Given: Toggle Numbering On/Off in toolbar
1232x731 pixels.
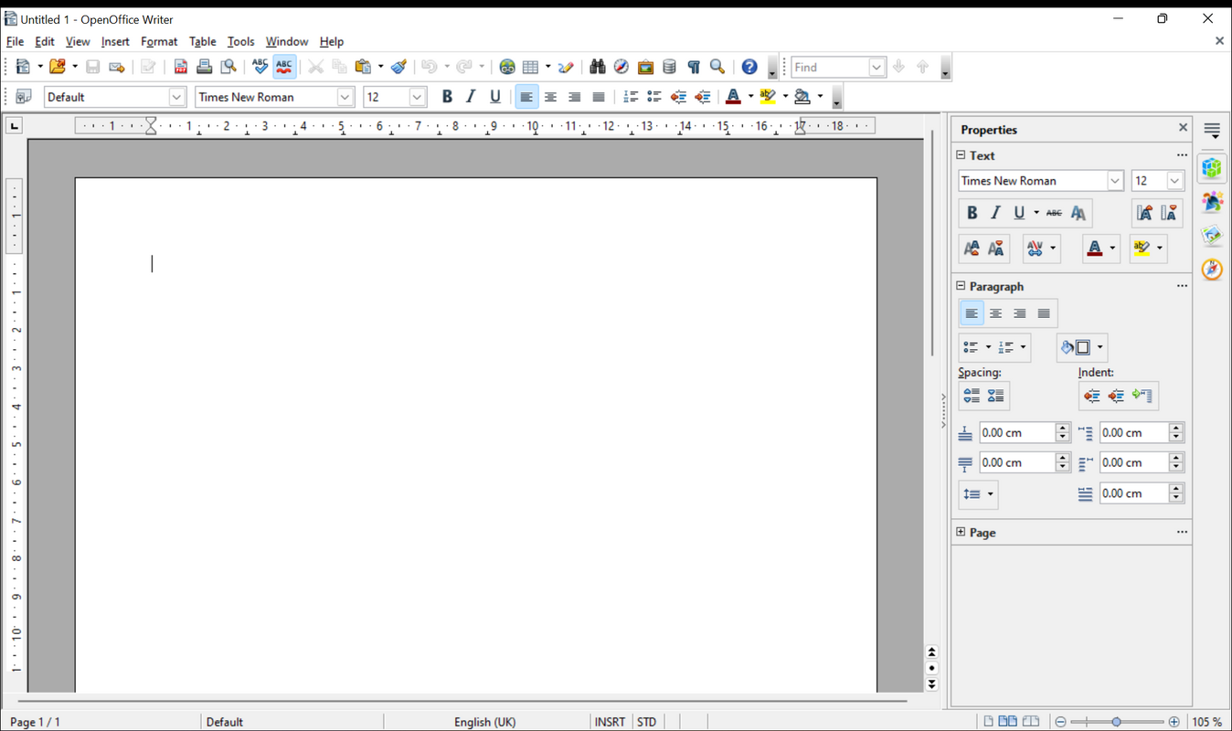Looking at the screenshot, I should (631, 97).
